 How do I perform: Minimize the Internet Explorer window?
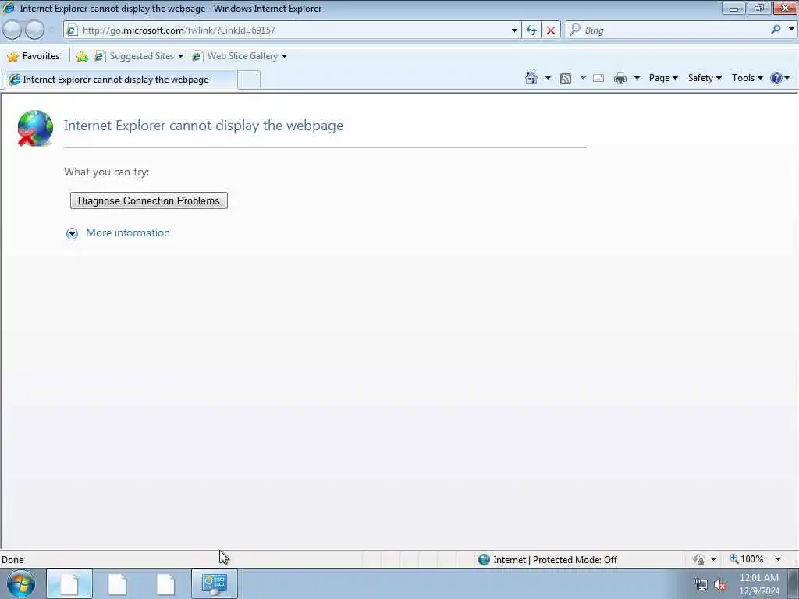click(x=733, y=8)
